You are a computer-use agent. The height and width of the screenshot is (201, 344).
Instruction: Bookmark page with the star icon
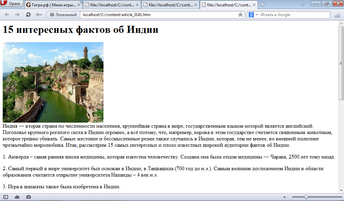(x=240, y=15)
